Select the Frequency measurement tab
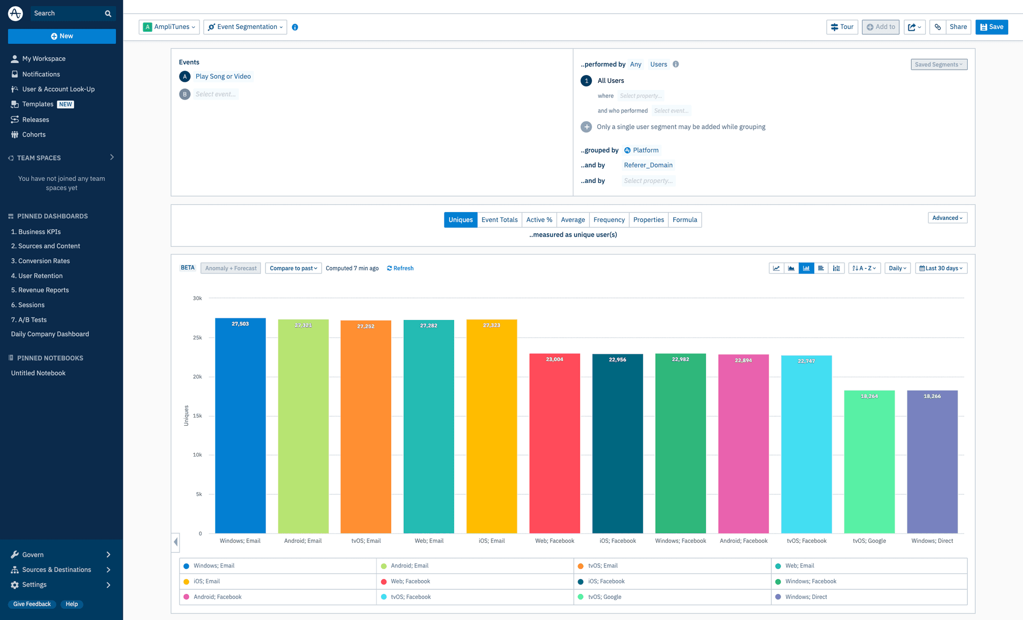 609,220
